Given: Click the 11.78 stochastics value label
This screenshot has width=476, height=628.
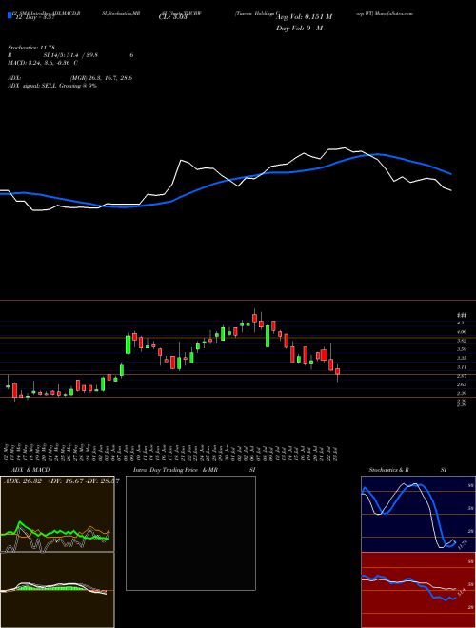Looking at the screenshot, I should [x=463, y=544].
